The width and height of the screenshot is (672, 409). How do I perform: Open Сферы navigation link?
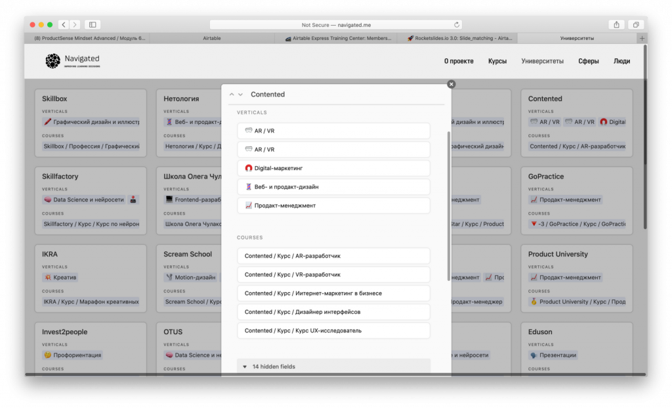tap(589, 61)
